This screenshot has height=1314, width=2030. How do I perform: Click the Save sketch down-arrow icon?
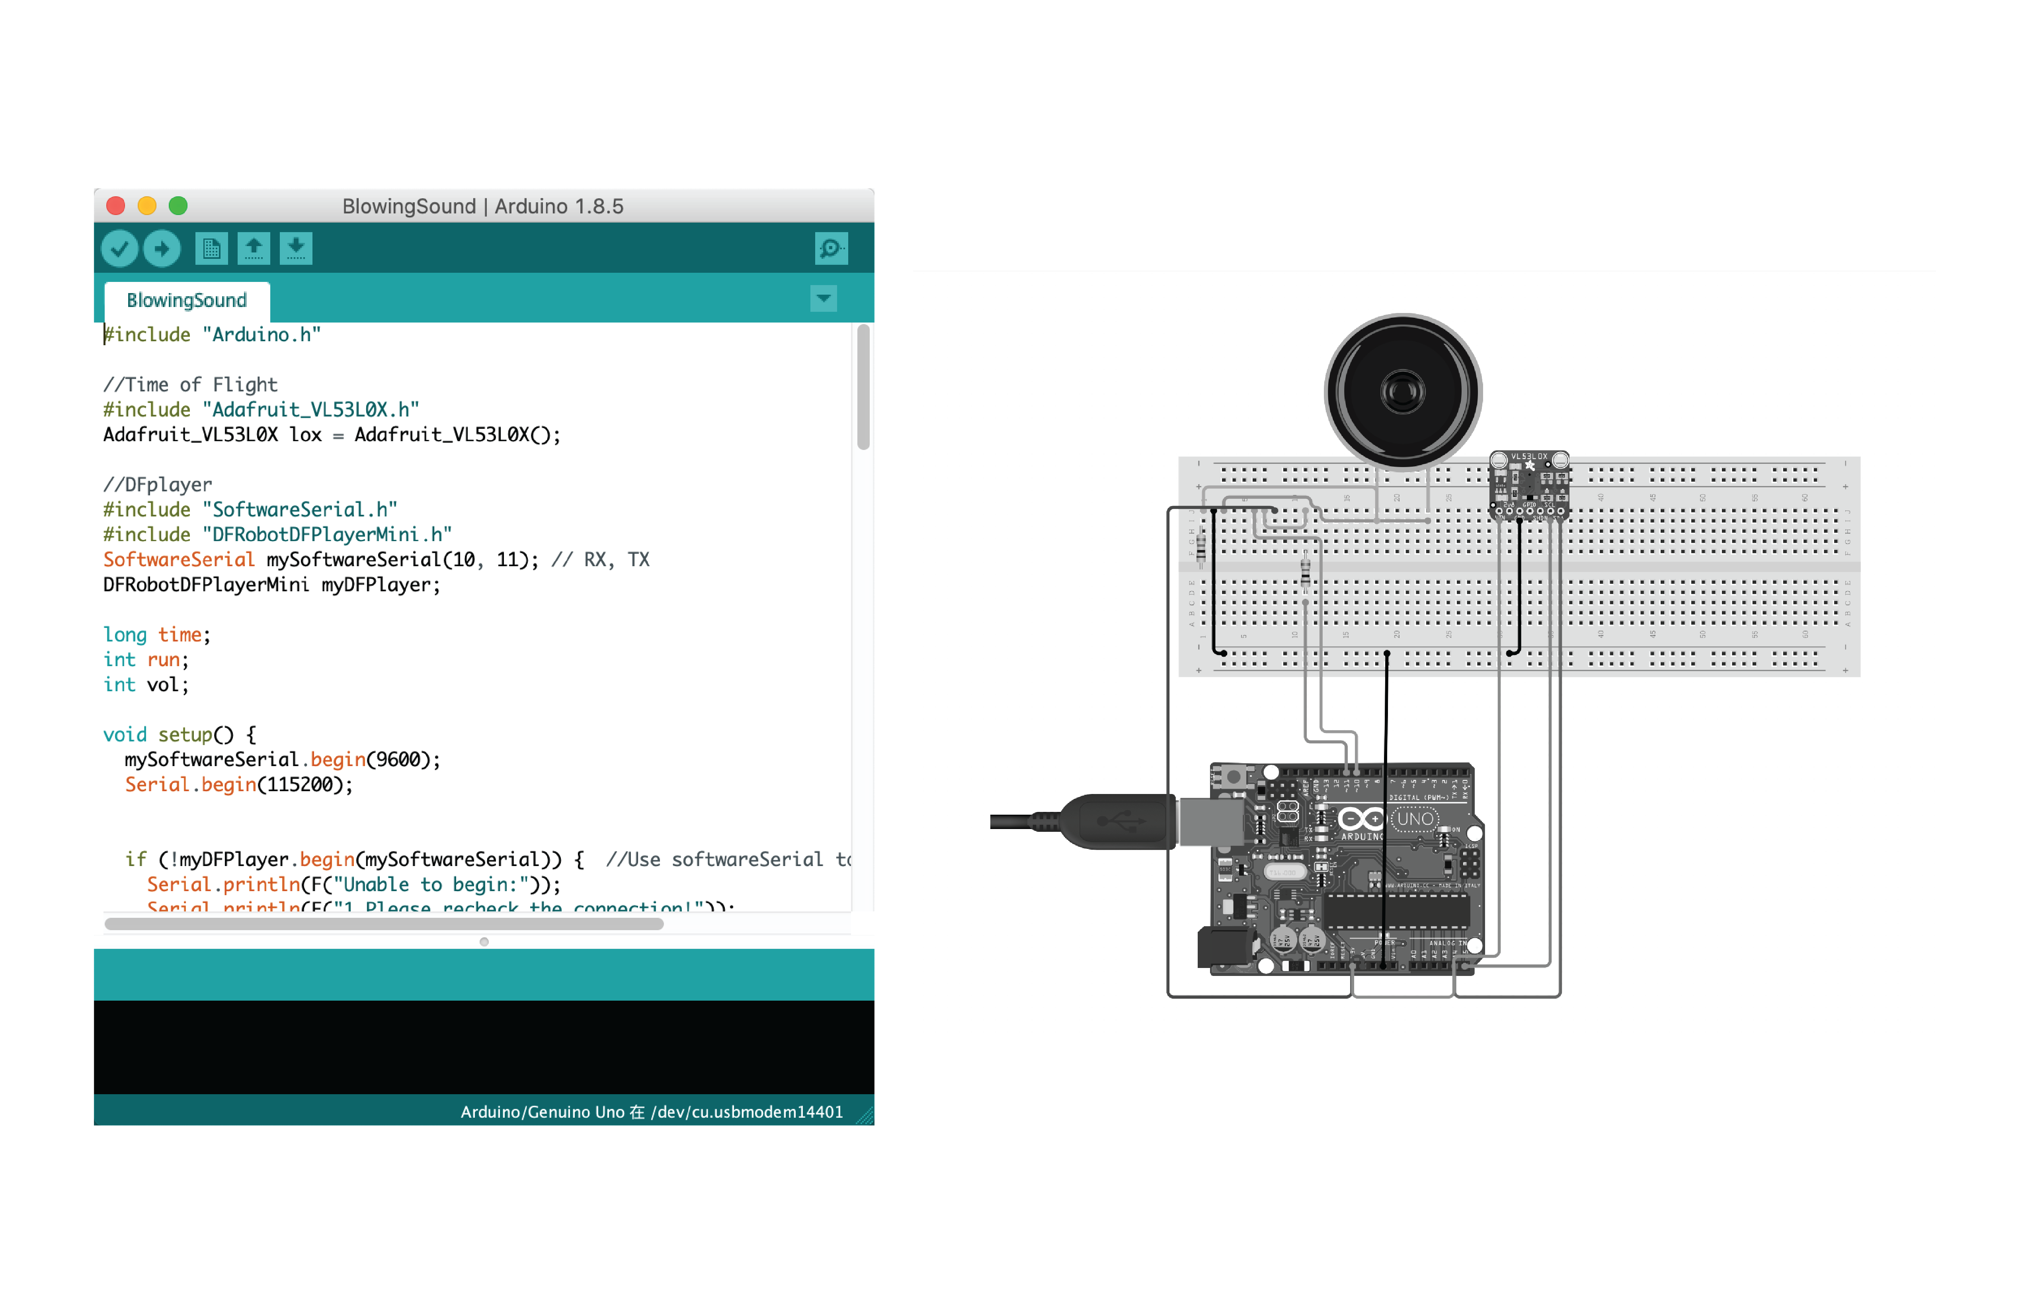point(296,248)
